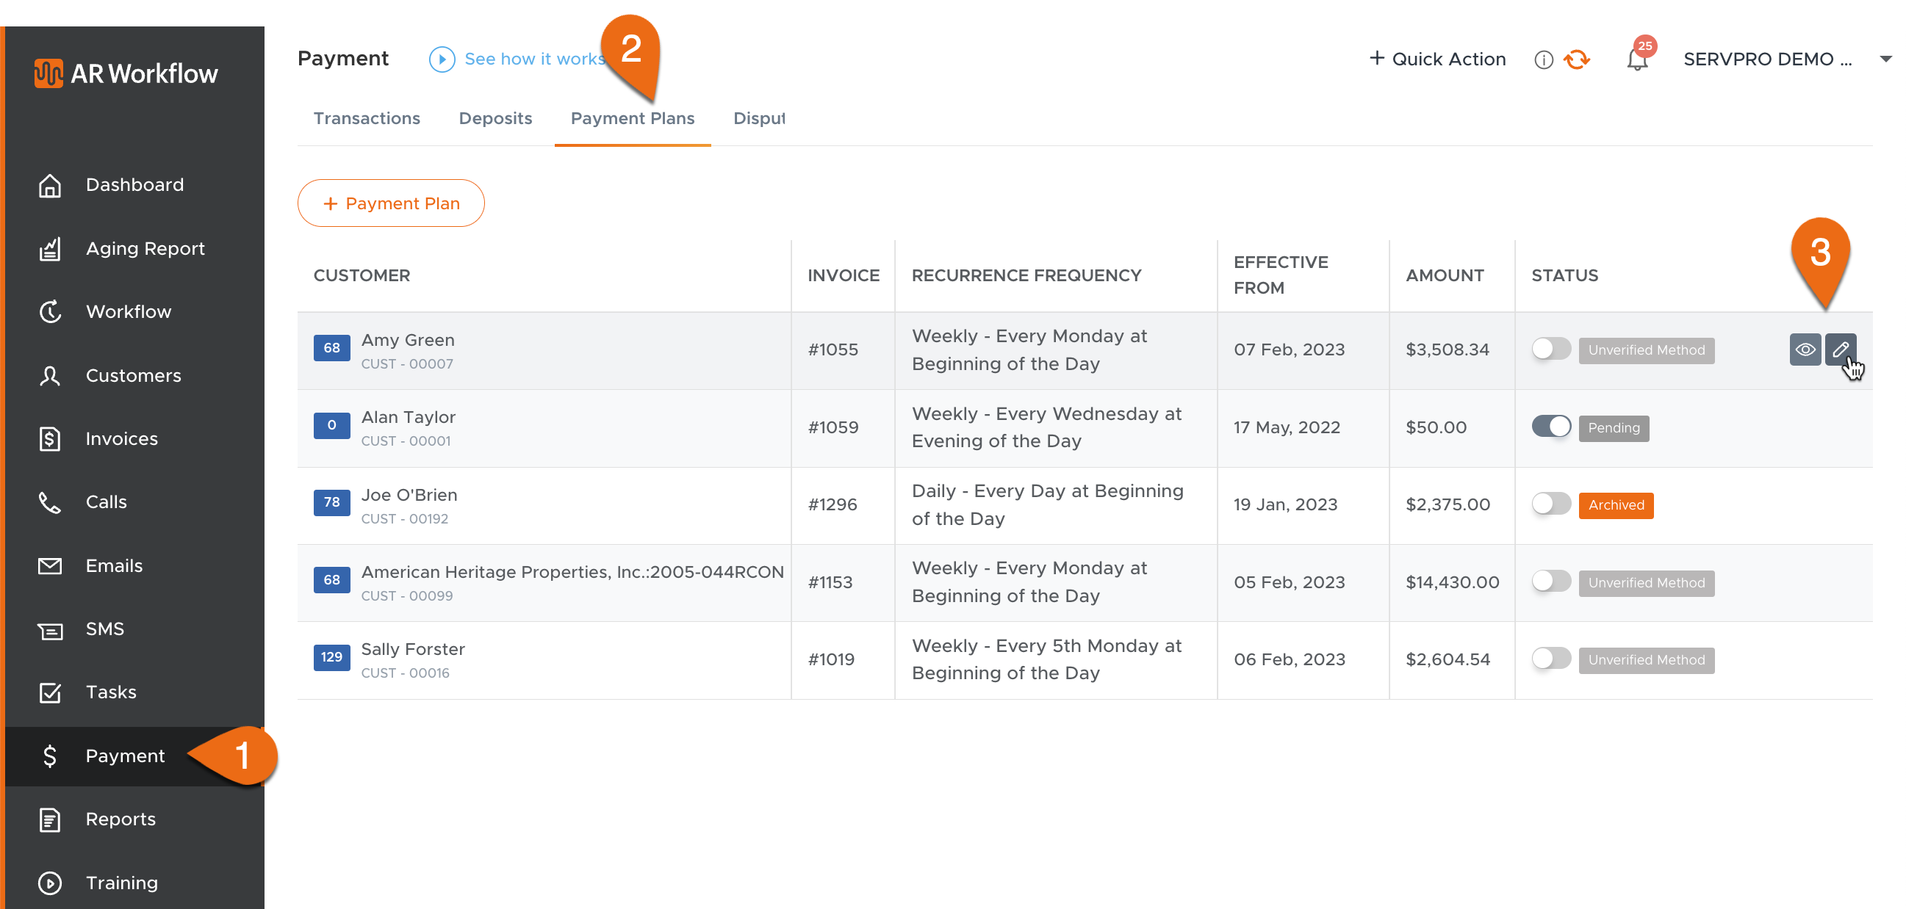Click the orange sync refresh icon
This screenshot has width=1906, height=909.
(1577, 59)
